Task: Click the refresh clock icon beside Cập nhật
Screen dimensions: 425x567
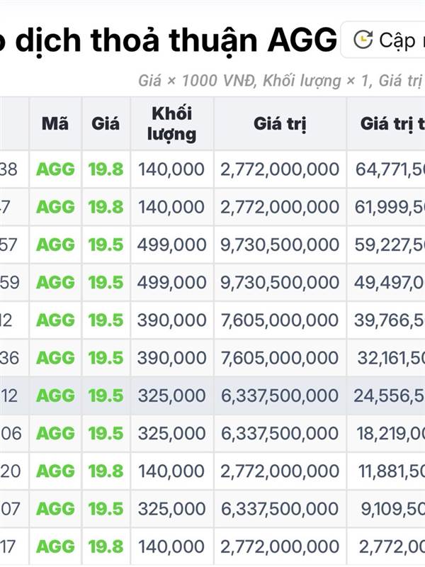Action: tap(363, 40)
